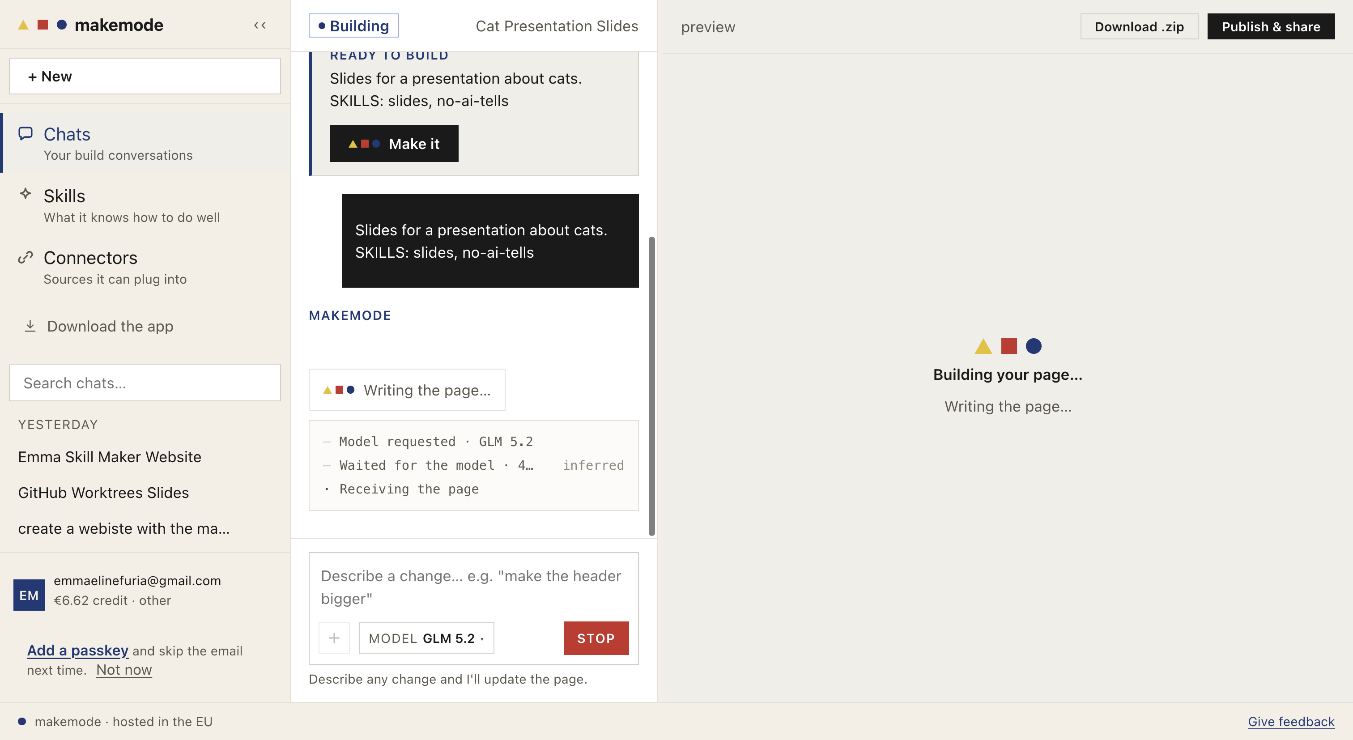Click Publish & share
Screen dimensions: 1353x740
point(1271,26)
